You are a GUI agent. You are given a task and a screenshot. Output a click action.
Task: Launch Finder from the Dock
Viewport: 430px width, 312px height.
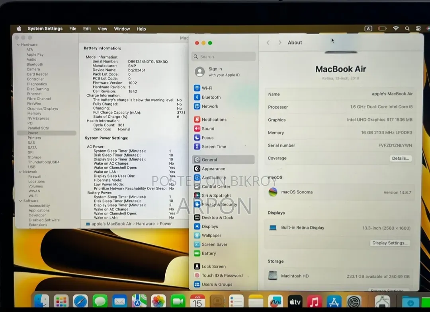coord(42,301)
